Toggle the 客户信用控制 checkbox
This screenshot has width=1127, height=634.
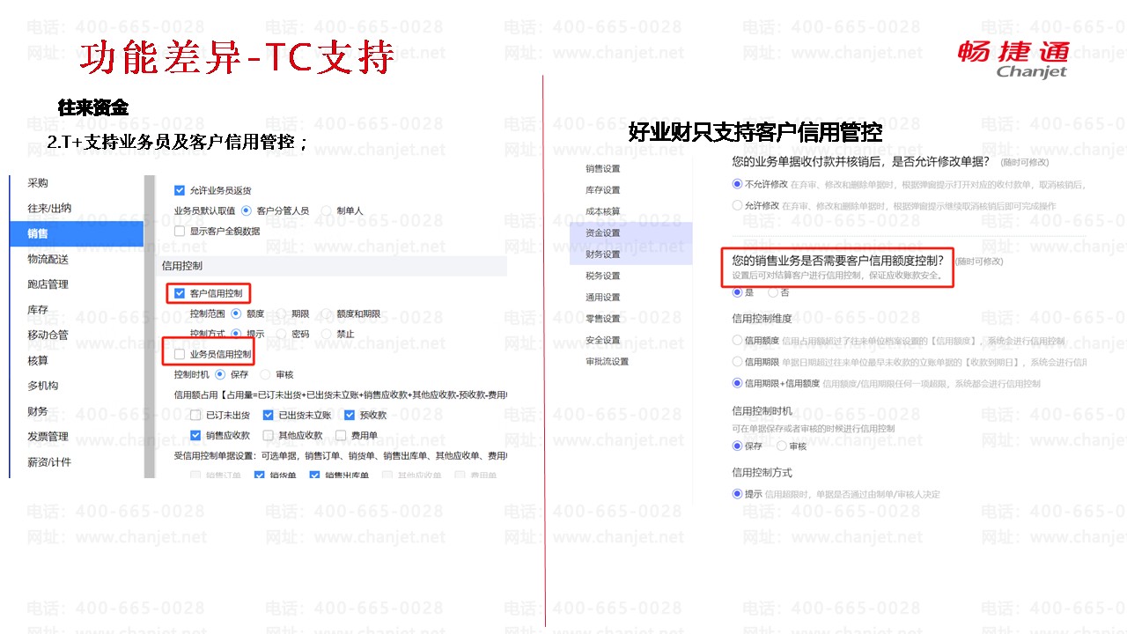pos(180,293)
